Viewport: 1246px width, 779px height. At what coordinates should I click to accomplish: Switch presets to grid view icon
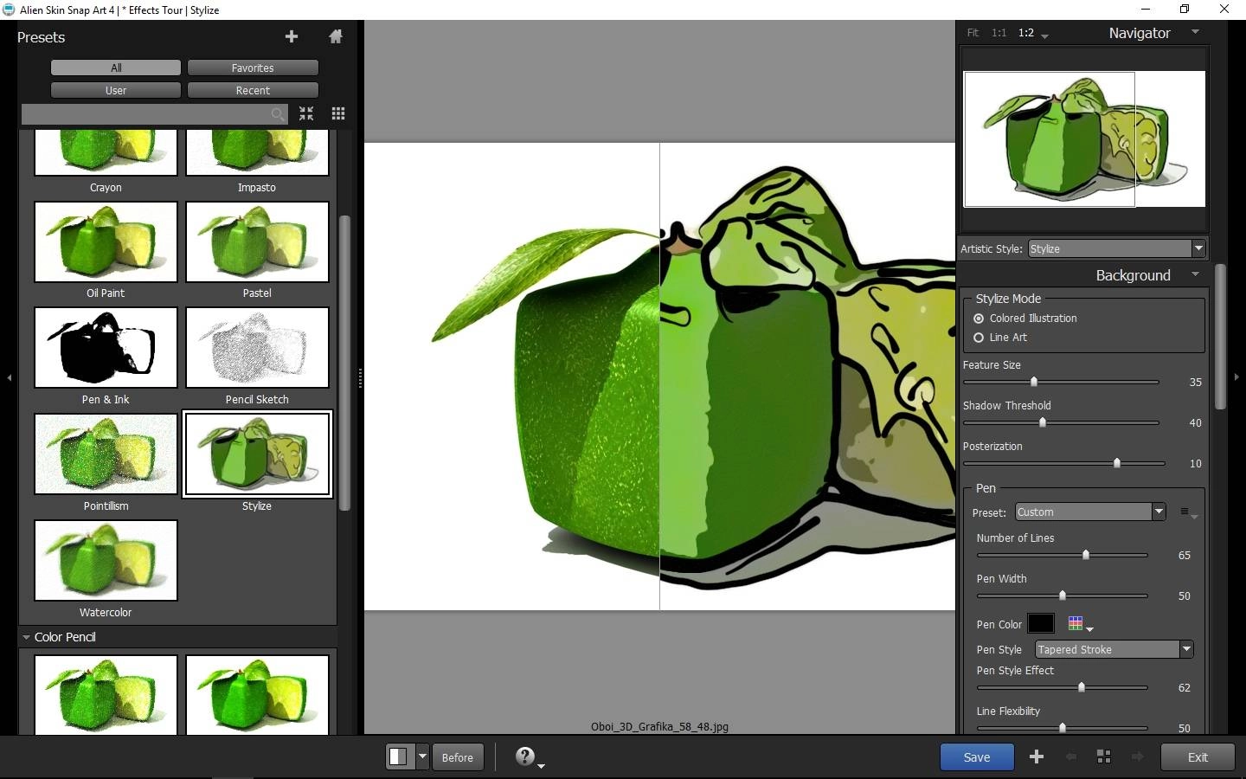point(338,113)
